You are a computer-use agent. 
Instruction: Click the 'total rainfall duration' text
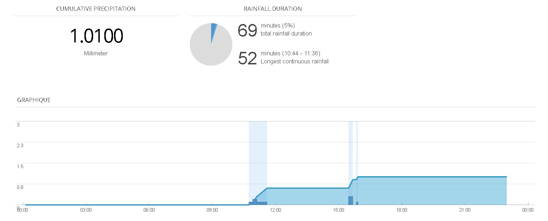click(x=286, y=34)
